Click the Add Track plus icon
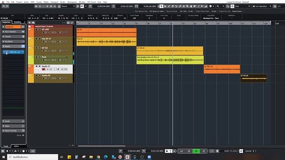 (x=30, y=23)
